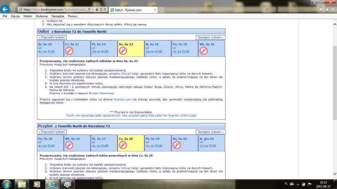This screenshot has width=337, height=189.
Task: Open the Home icon in browser toolbar
Action: [321, 10]
